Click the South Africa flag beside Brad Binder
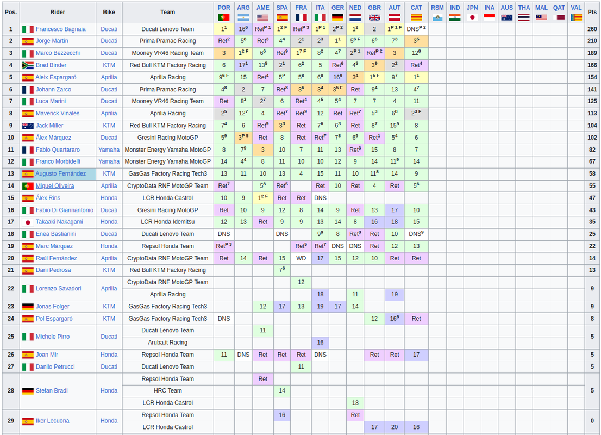Viewport: 601px width, 435px height. [28, 65]
